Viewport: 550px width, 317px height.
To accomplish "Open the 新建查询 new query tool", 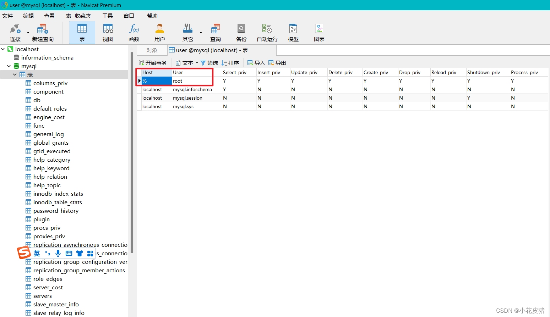I will point(43,33).
